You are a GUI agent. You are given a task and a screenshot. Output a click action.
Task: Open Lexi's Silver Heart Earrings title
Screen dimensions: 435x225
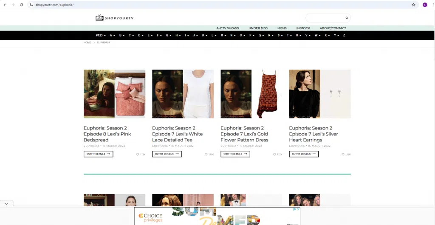click(x=314, y=134)
